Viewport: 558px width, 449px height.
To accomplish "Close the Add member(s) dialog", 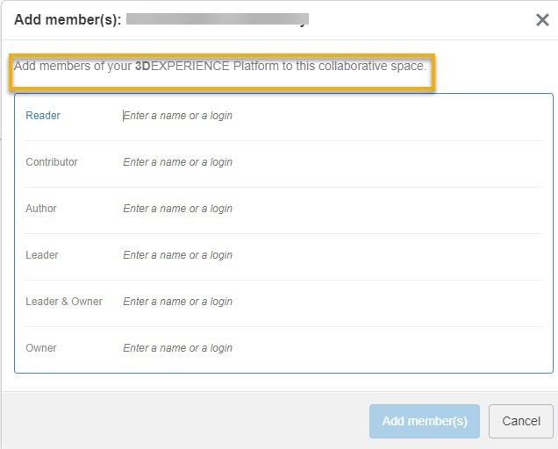I will point(542,20).
